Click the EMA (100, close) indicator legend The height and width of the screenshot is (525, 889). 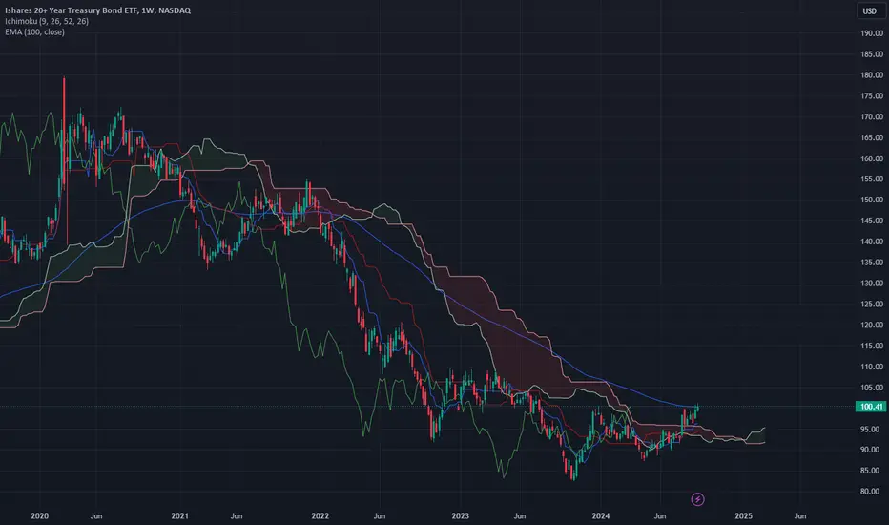(34, 31)
